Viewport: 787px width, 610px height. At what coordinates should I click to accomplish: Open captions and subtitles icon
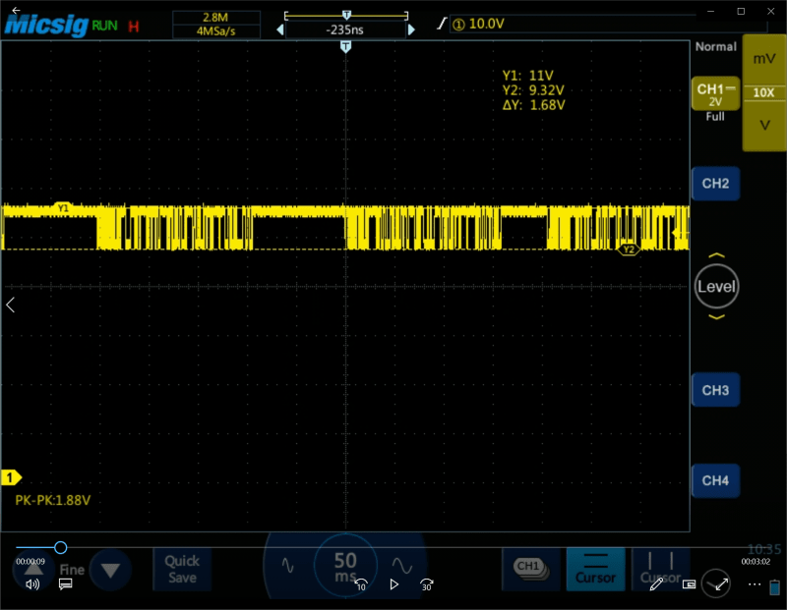(65, 584)
